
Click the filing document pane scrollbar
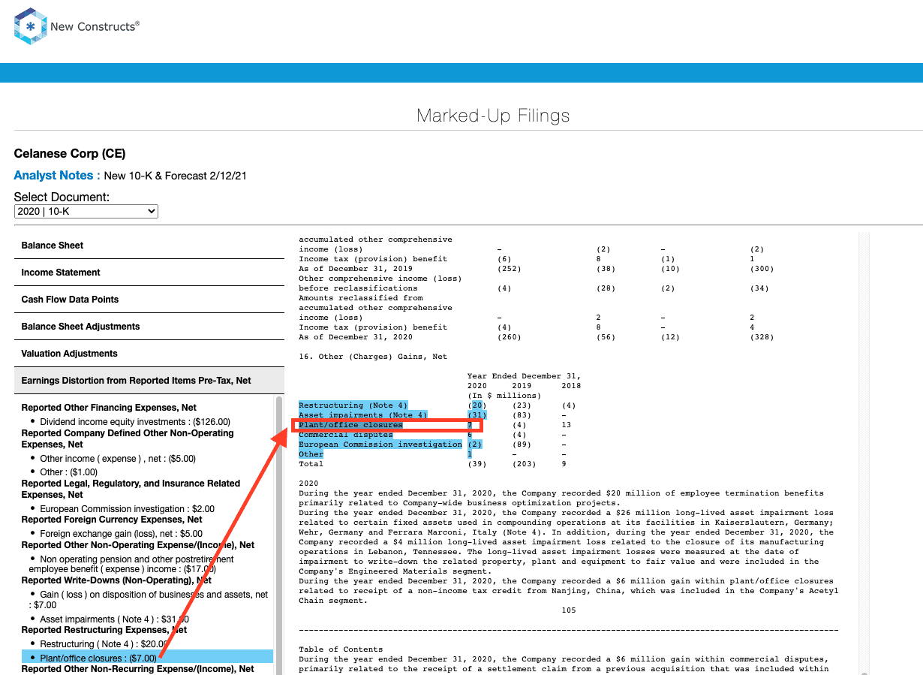click(864, 454)
